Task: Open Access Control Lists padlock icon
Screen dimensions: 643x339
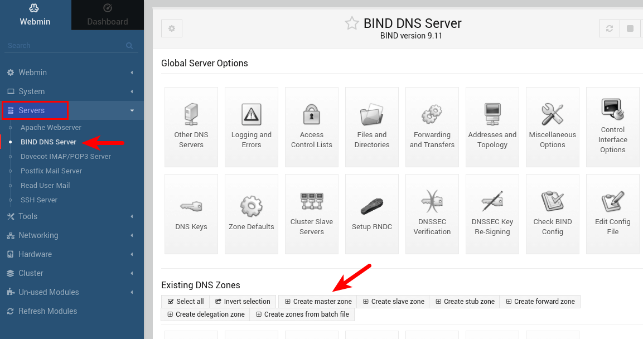Action: 311,127
